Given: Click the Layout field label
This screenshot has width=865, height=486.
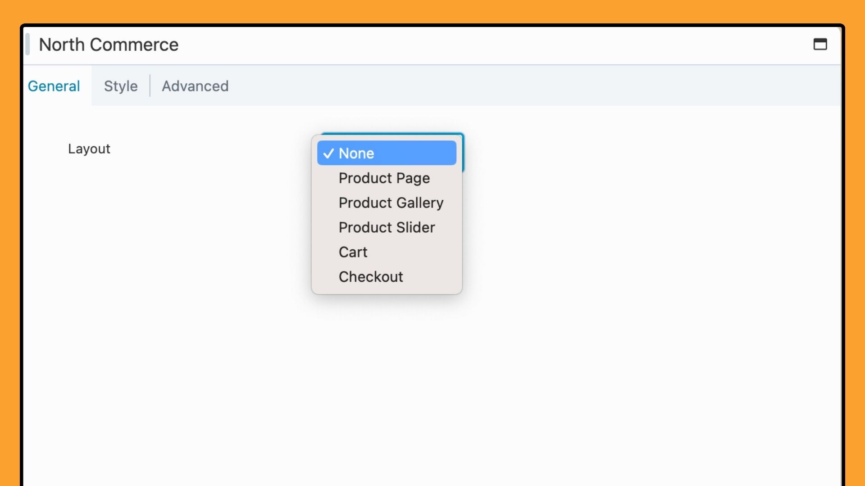Looking at the screenshot, I should coord(89,149).
